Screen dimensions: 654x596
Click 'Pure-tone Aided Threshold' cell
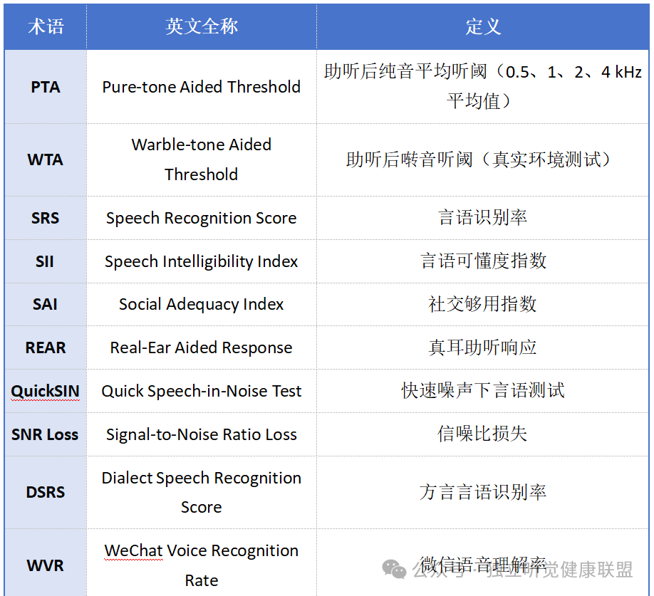(202, 87)
